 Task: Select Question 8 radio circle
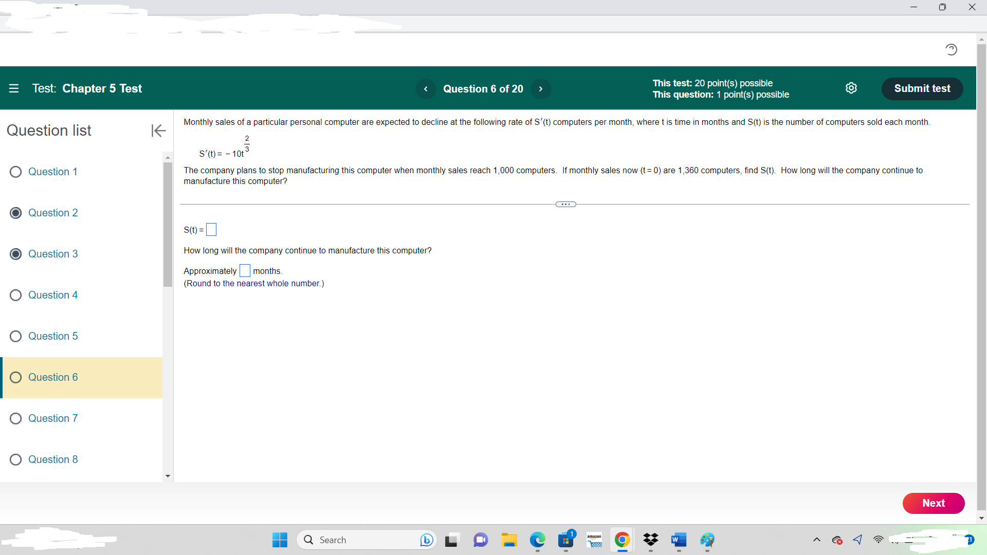coord(15,459)
